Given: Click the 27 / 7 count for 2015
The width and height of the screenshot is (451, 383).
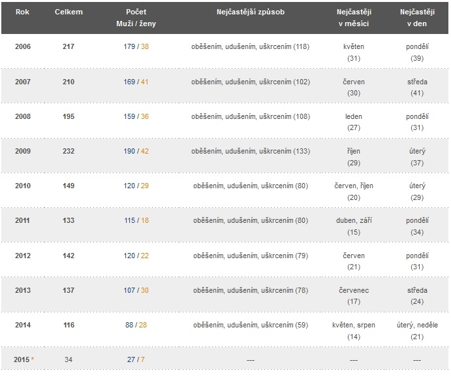Looking at the screenshot, I should 136,359.
